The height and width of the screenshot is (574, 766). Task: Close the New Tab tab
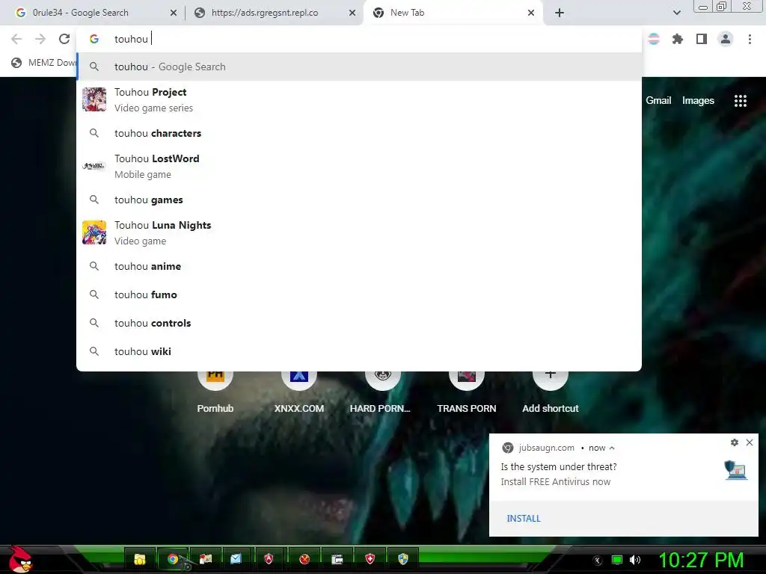click(531, 13)
